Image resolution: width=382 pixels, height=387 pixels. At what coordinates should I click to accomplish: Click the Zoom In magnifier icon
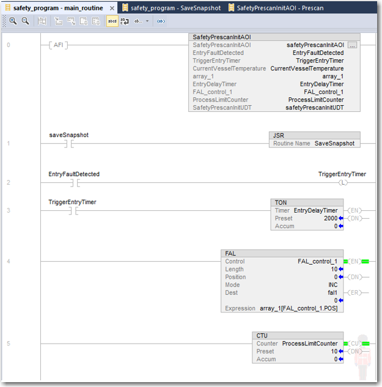13,21
